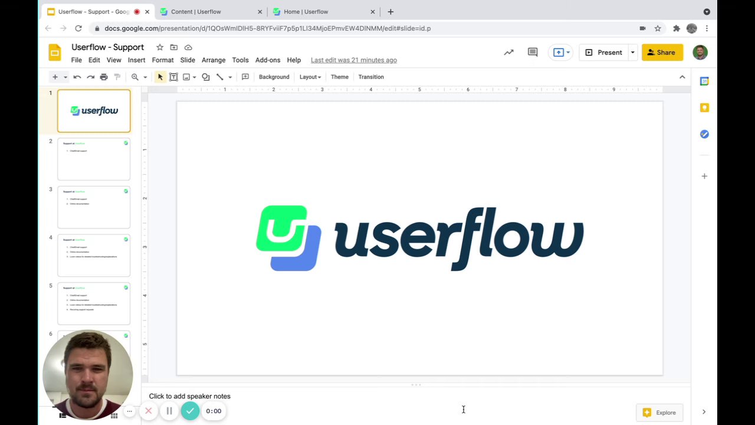This screenshot has width=755, height=425.
Task: Select the Text box tool
Action: coord(173,77)
